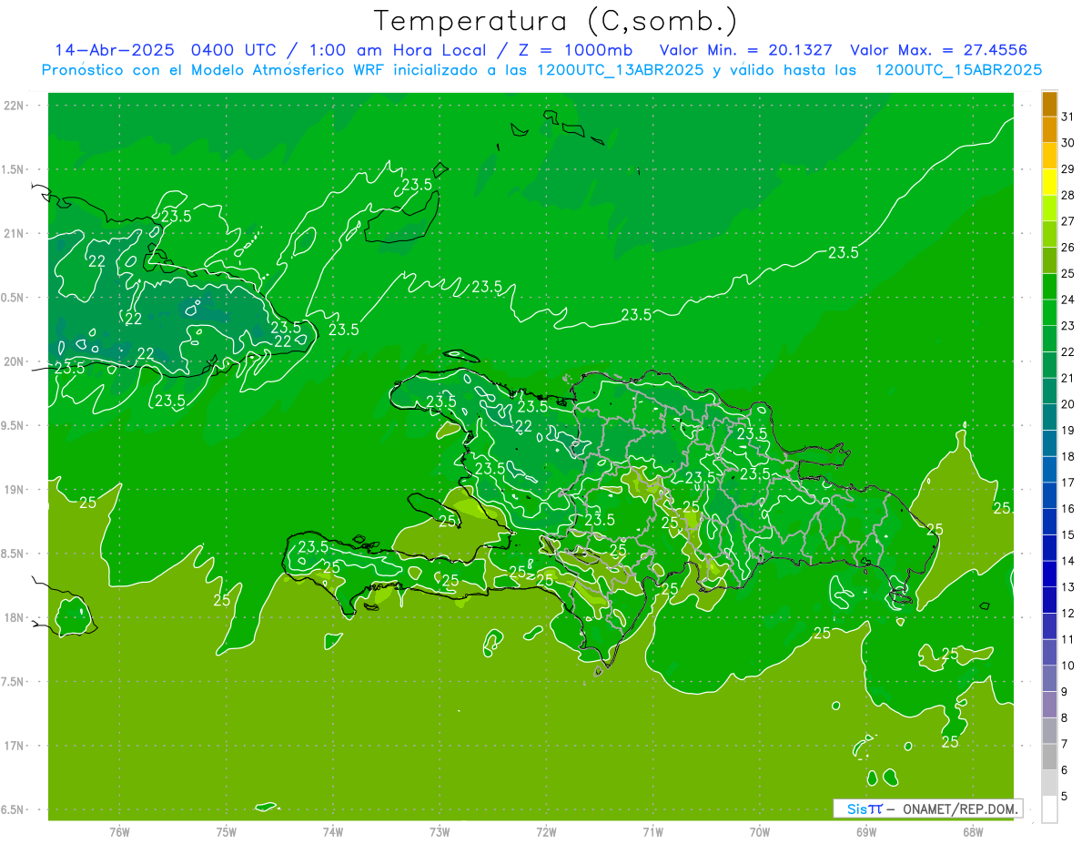Click the latitude axis label '21N'
Viewport: 1092px width, 844px height.
(x=15, y=233)
